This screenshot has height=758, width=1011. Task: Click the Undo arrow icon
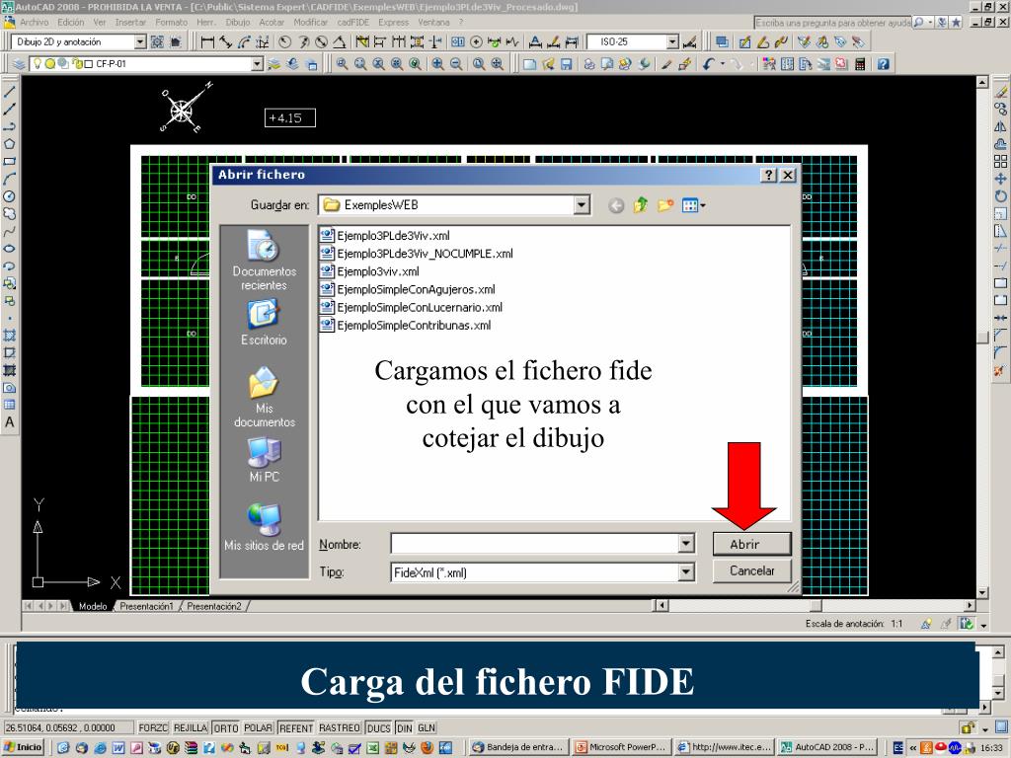click(709, 64)
